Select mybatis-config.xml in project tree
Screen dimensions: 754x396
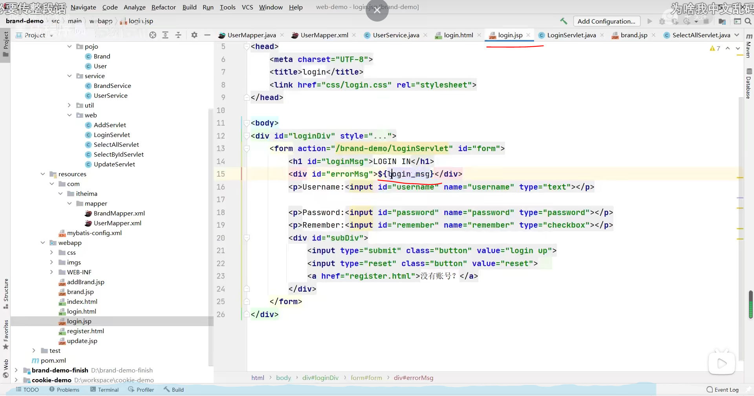94,233
